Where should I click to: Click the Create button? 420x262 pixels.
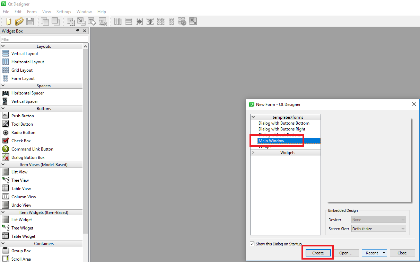(318, 253)
